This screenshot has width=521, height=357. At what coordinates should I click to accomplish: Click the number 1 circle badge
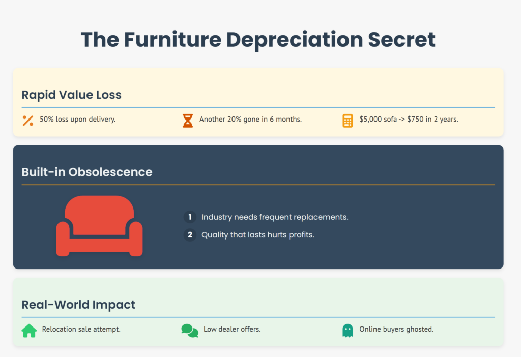(x=190, y=217)
